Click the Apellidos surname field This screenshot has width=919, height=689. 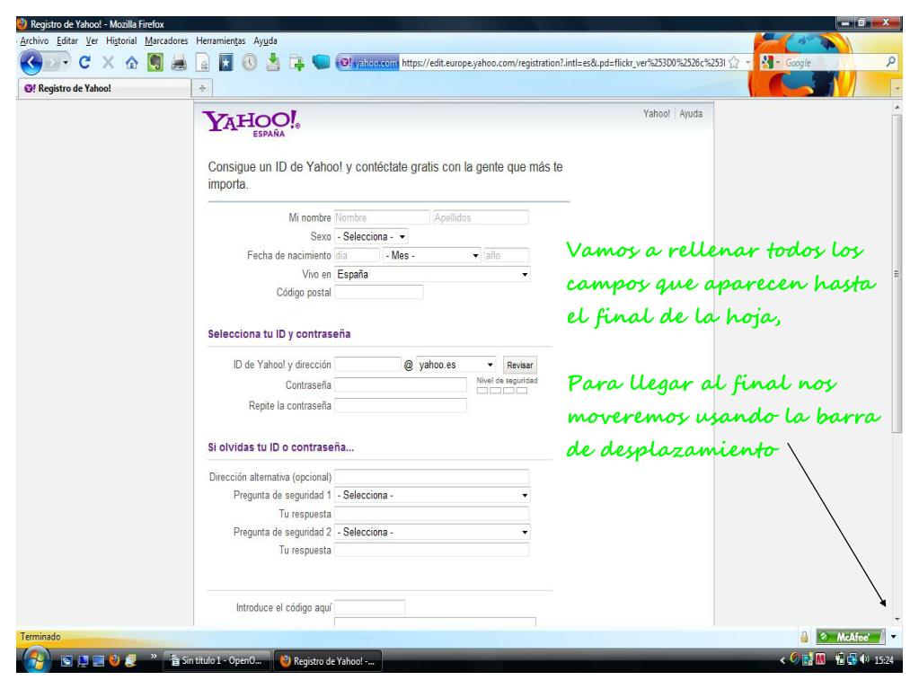coord(480,217)
